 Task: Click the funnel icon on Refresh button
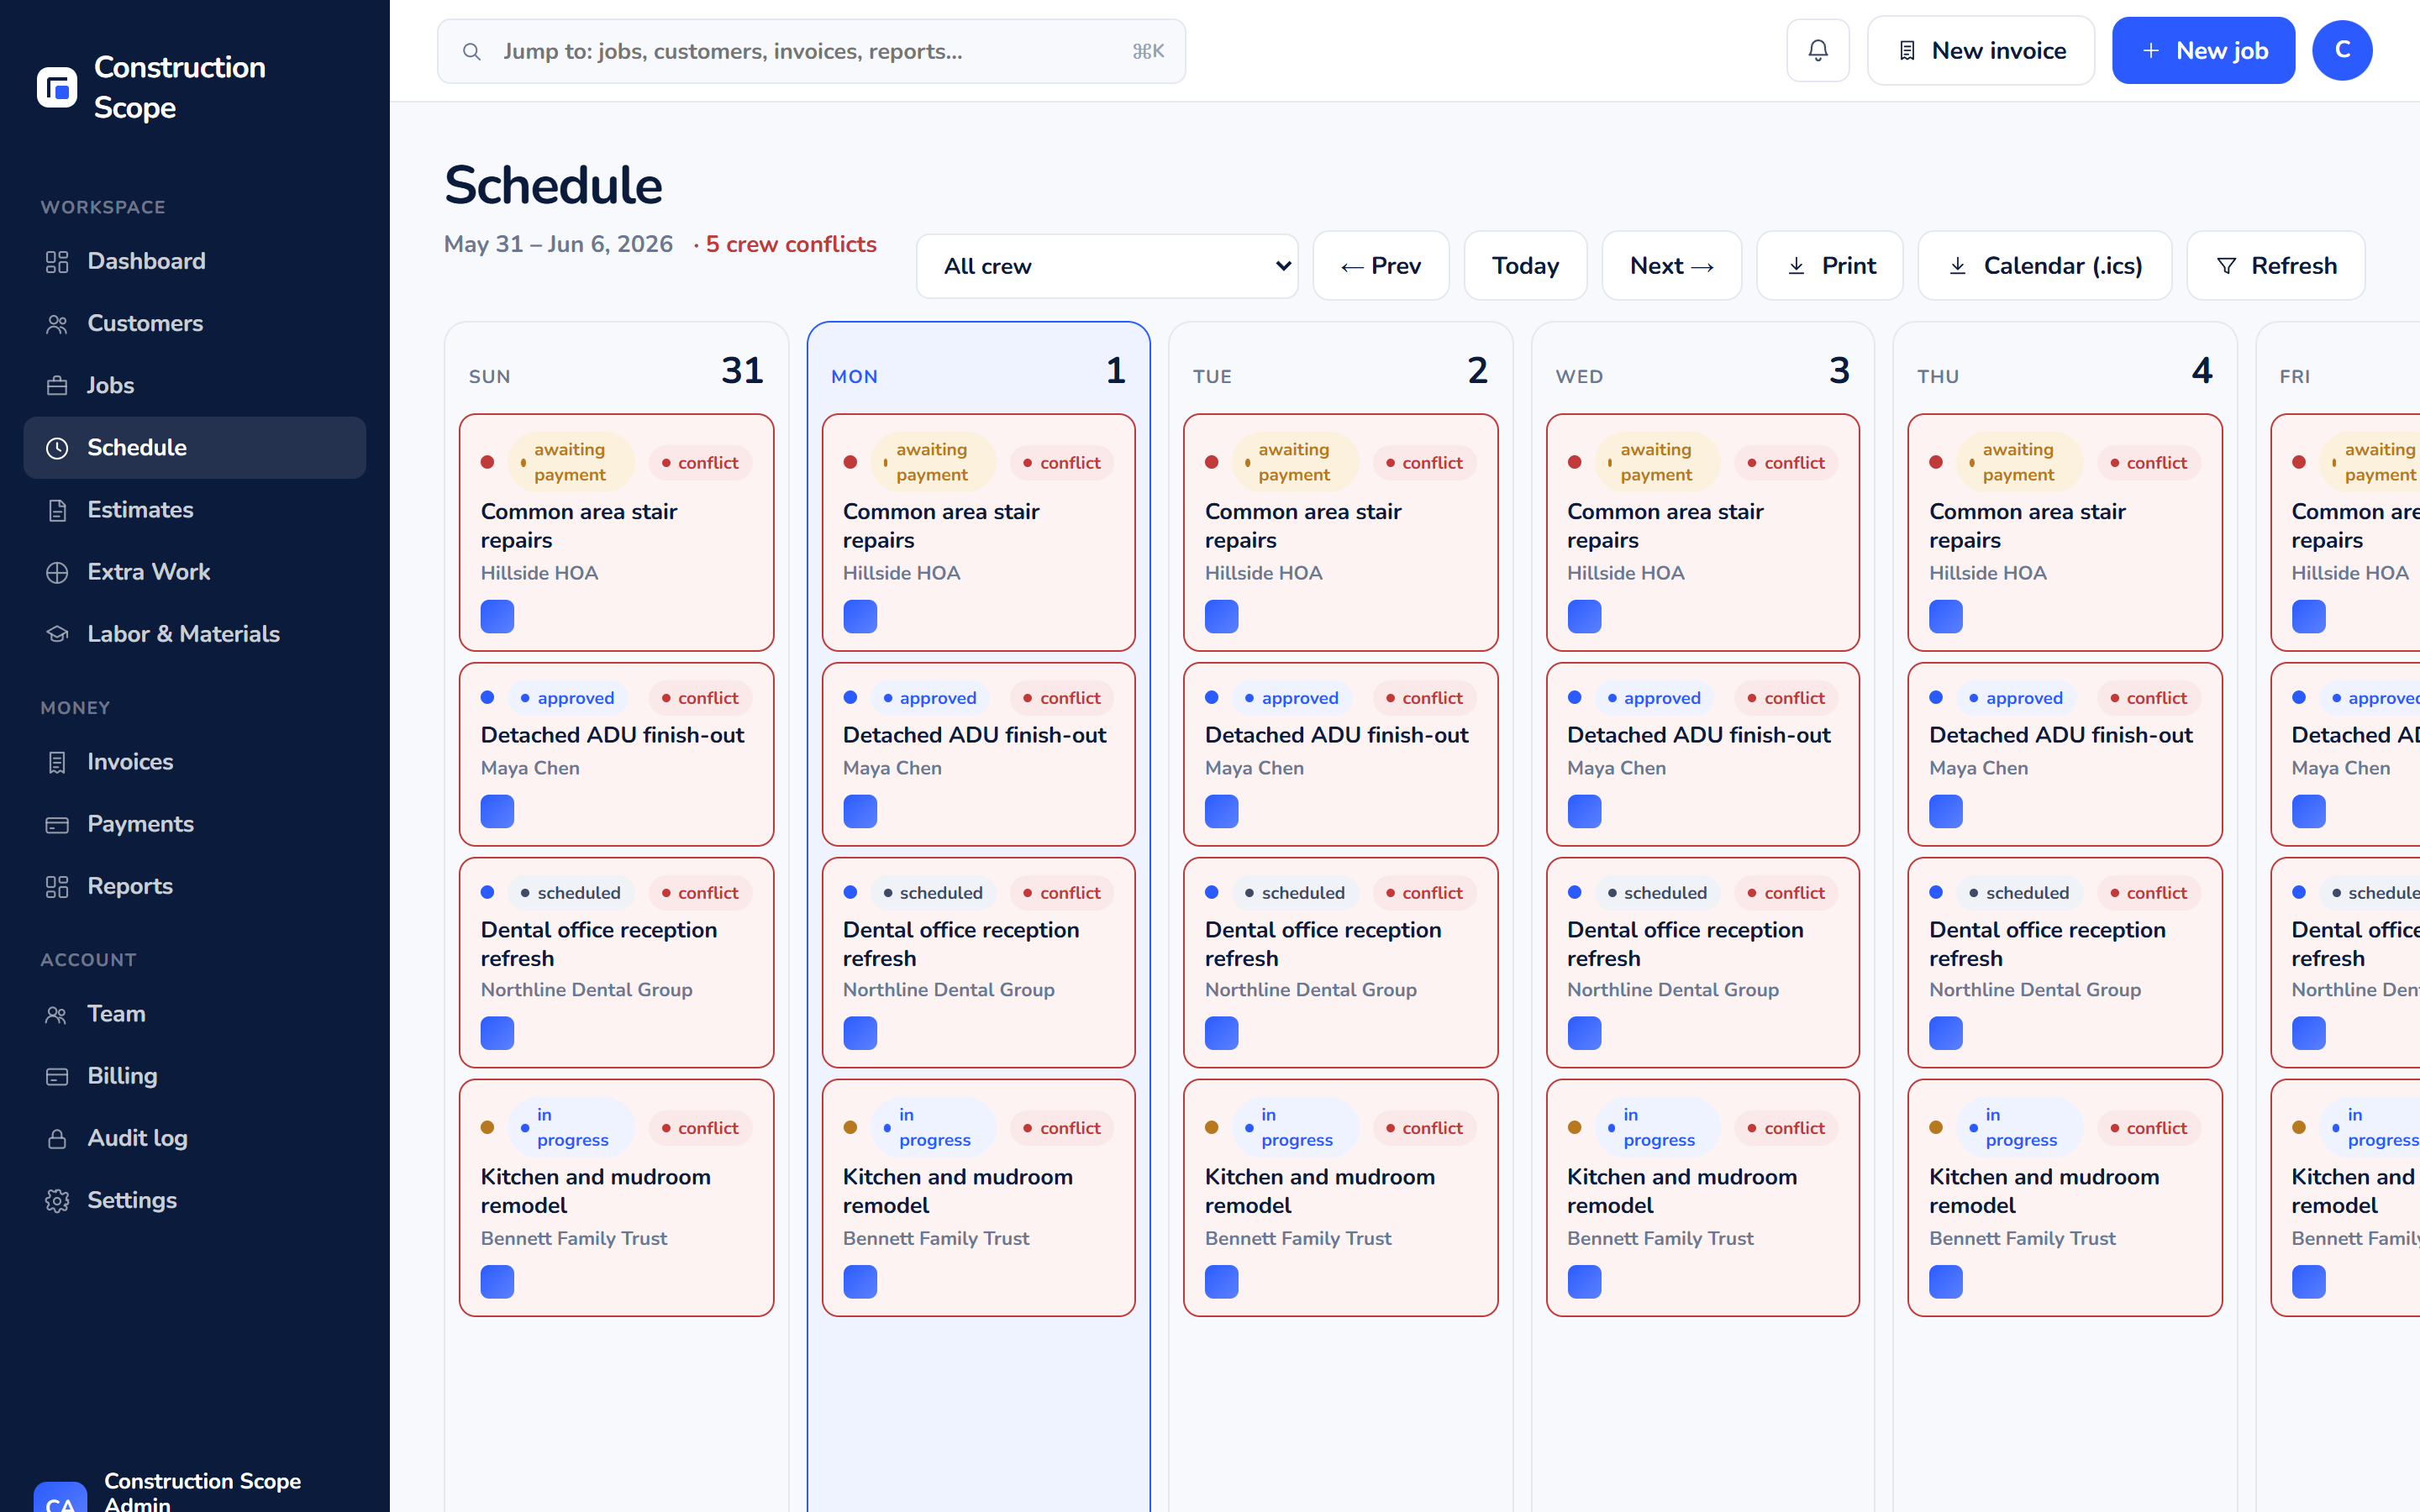point(2226,266)
